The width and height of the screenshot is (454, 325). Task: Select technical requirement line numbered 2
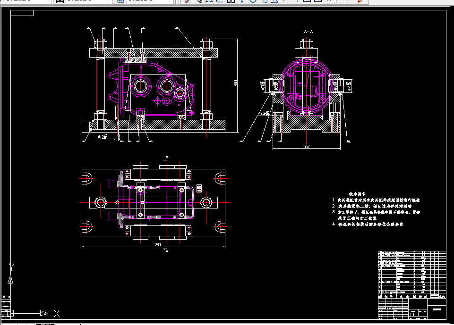(x=372, y=206)
